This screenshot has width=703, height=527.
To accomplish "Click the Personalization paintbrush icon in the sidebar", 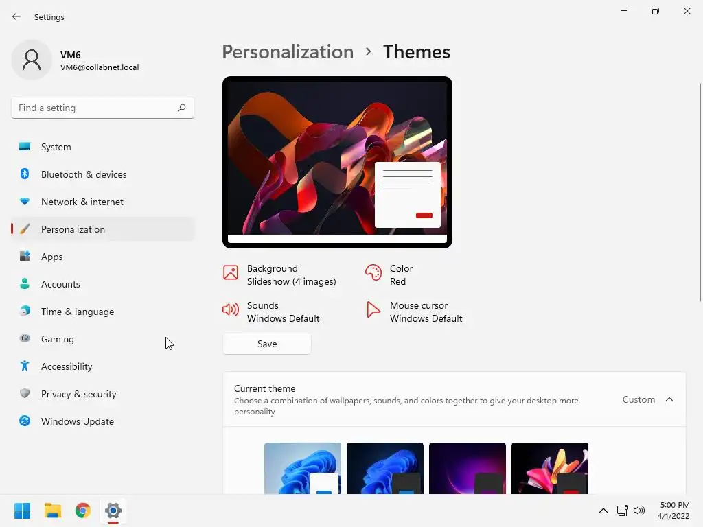I will [x=25, y=229].
